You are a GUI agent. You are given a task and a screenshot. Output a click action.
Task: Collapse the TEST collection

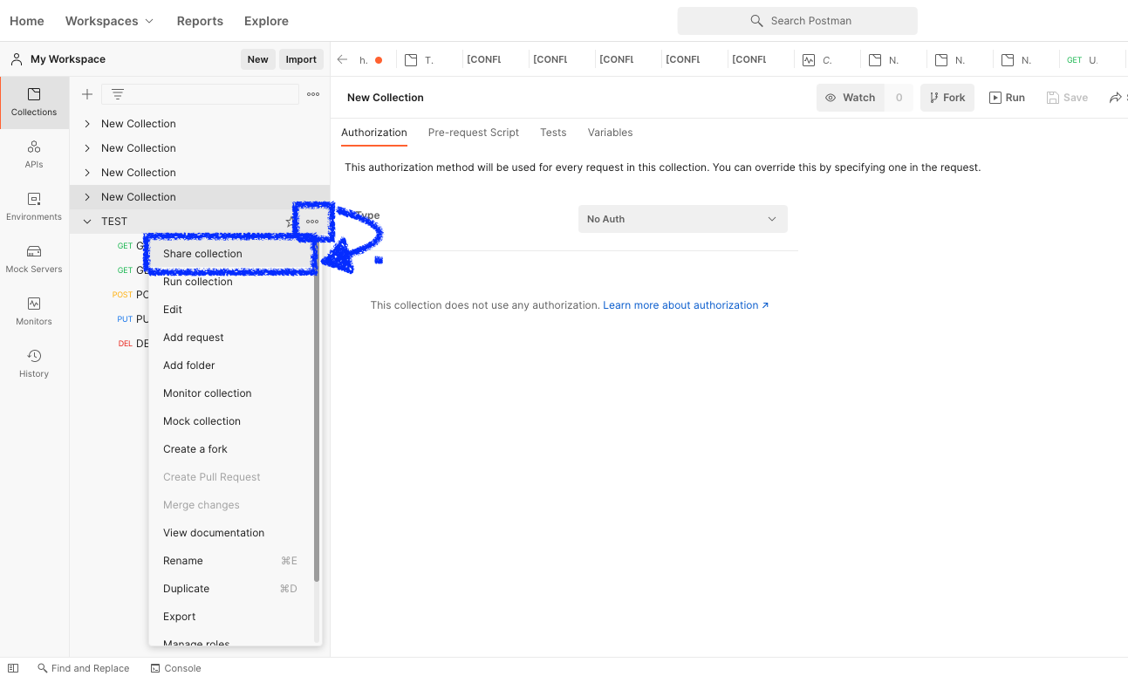[87, 222]
